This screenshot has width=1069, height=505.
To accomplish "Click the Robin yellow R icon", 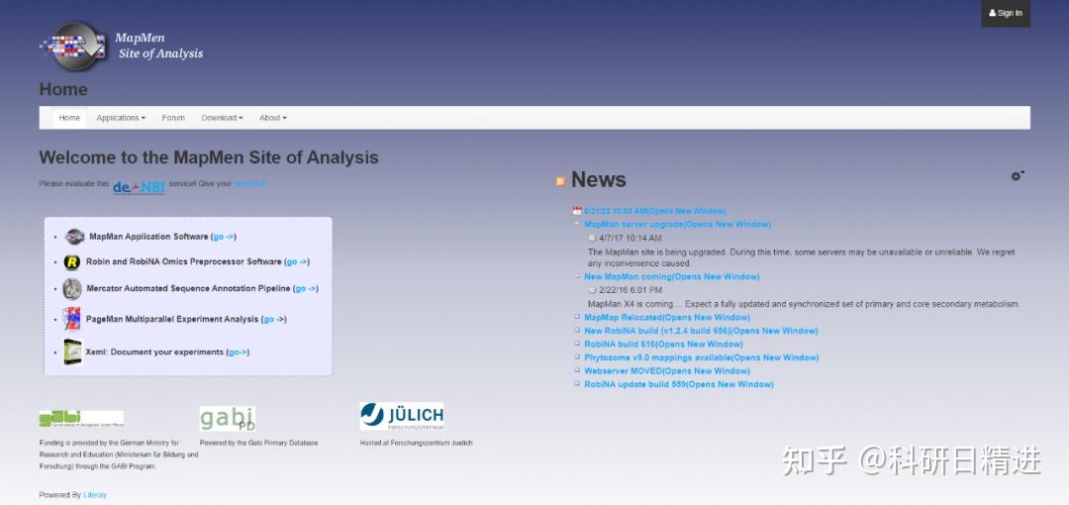I will point(71,262).
